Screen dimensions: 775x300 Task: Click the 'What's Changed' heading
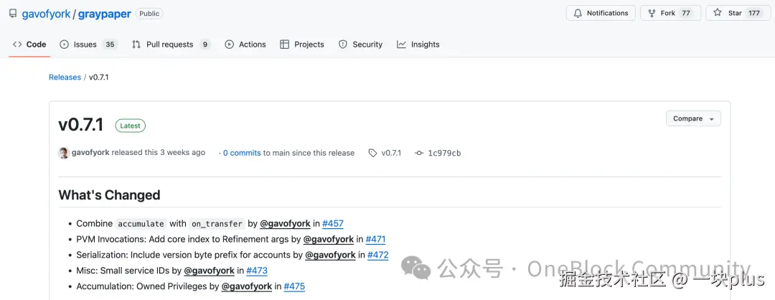click(x=109, y=195)
